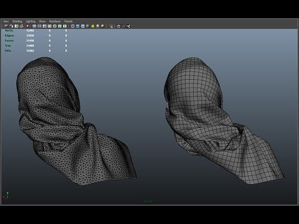Click the Select Camera icon
Viewport: 299px width, 224px height.
click(6, 26)
